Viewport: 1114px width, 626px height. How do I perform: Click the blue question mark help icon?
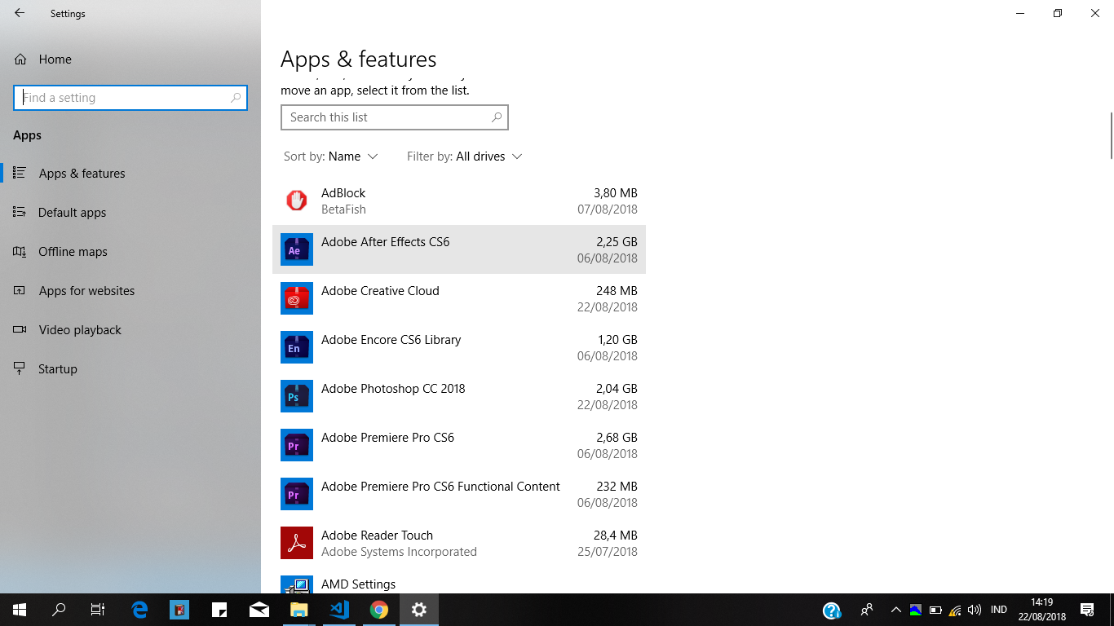tap(832, 611)
